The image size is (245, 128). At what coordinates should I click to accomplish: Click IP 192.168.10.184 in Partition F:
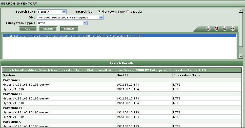pos(128,117)
